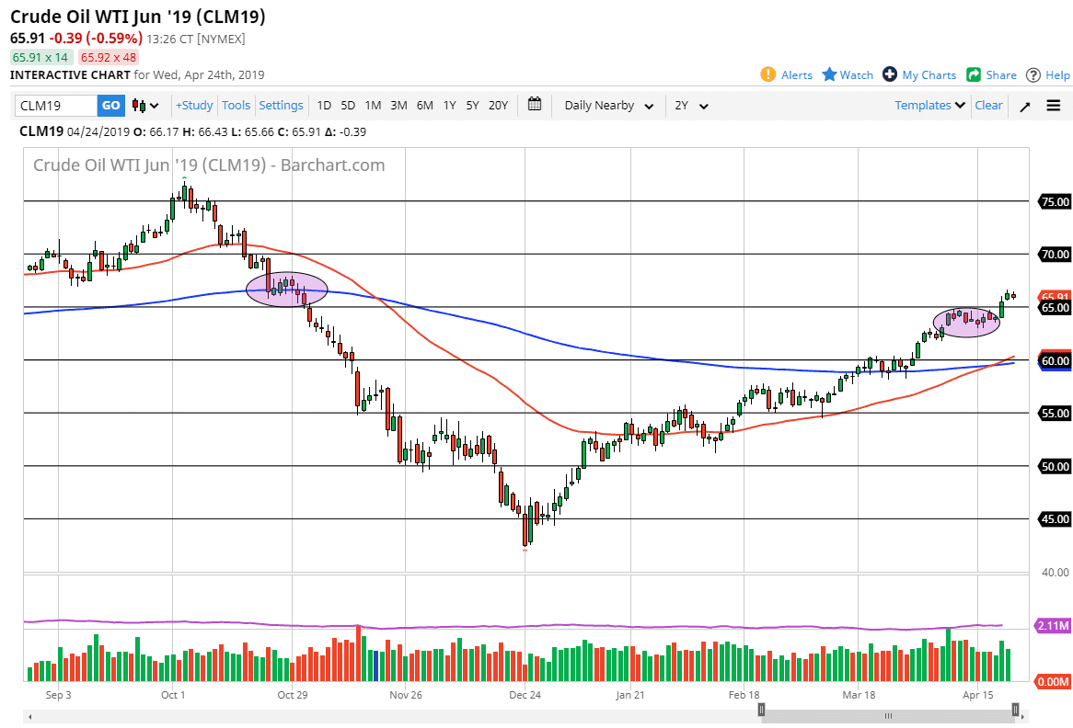Click the Clear link
Screen dimensions: 1073x728
(x=988, y=105)
